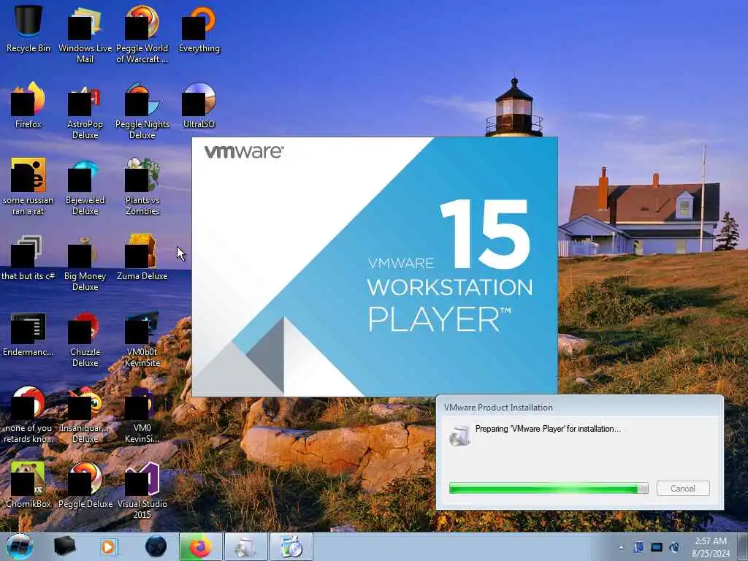Select VM0b0t KevinSite desktop icon

pyautogui.click(x=142, y=340)
